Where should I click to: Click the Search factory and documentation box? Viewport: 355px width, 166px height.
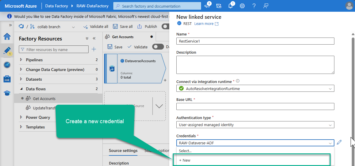click(157, 6)
